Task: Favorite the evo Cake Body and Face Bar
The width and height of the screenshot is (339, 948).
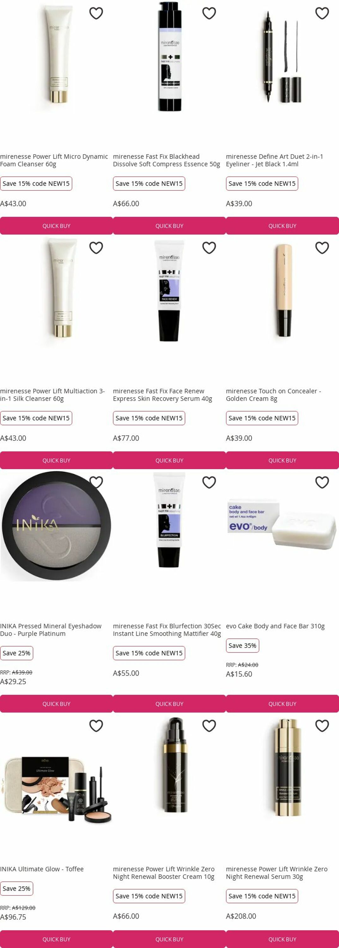Action: (322, 482)
